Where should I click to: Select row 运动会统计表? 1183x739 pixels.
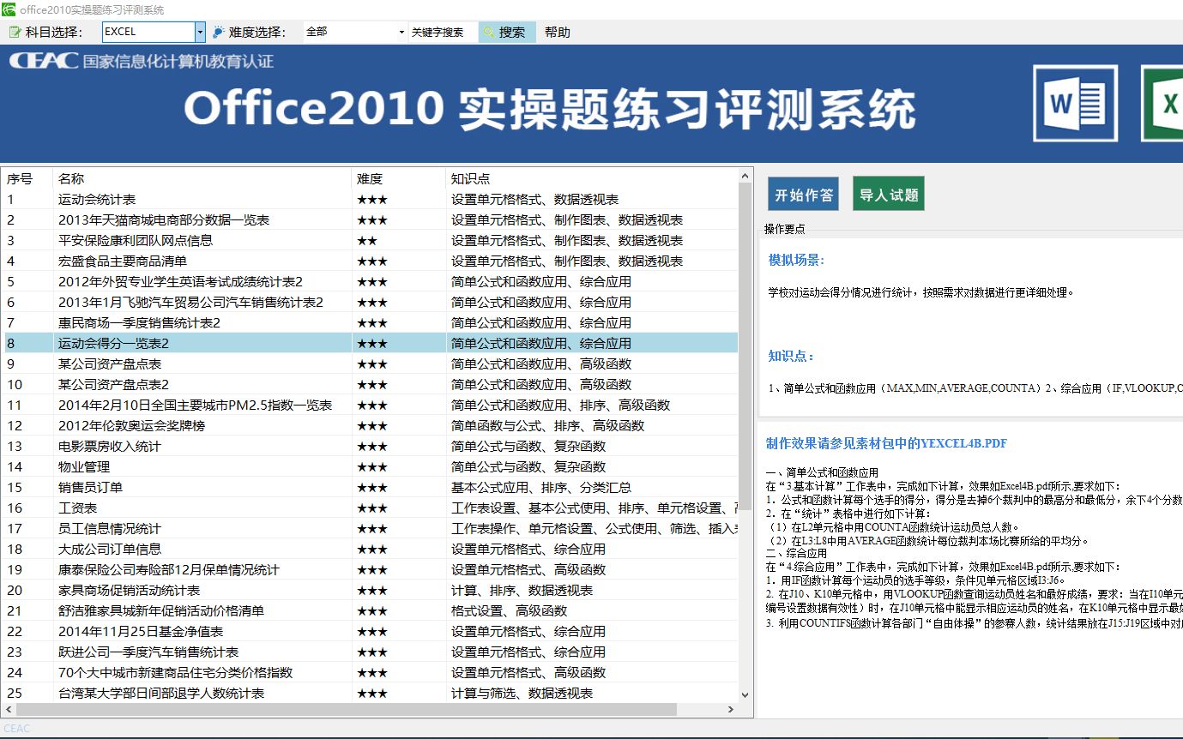click(370, 199)
